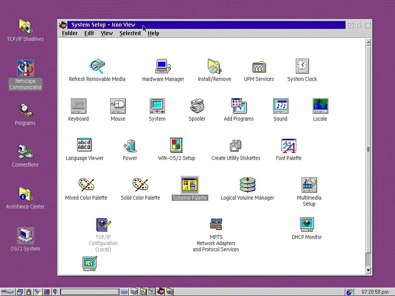The image size is (395, 296).
Task: Click the System Setup title bar icon
Action: pos(63,25)
